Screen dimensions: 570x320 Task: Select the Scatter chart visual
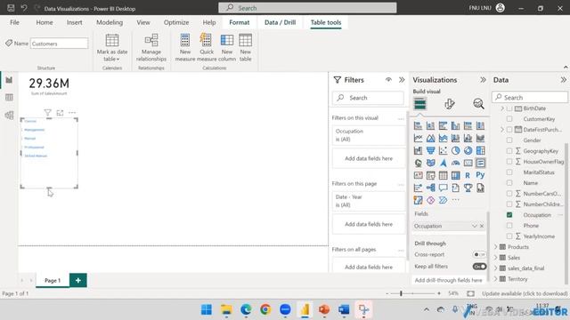click(x=444, y=150)
